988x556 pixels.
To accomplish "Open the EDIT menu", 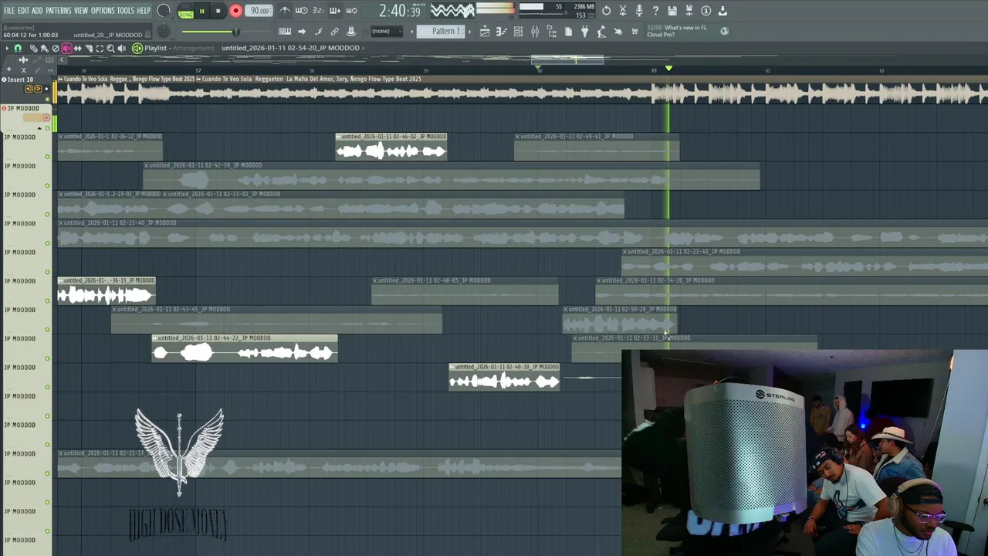I will click(23, 11).
